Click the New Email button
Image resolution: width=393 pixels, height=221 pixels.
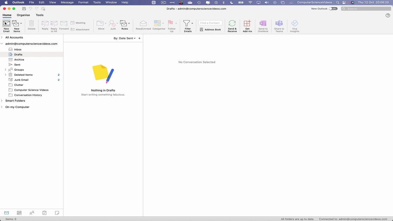point(6,26)
